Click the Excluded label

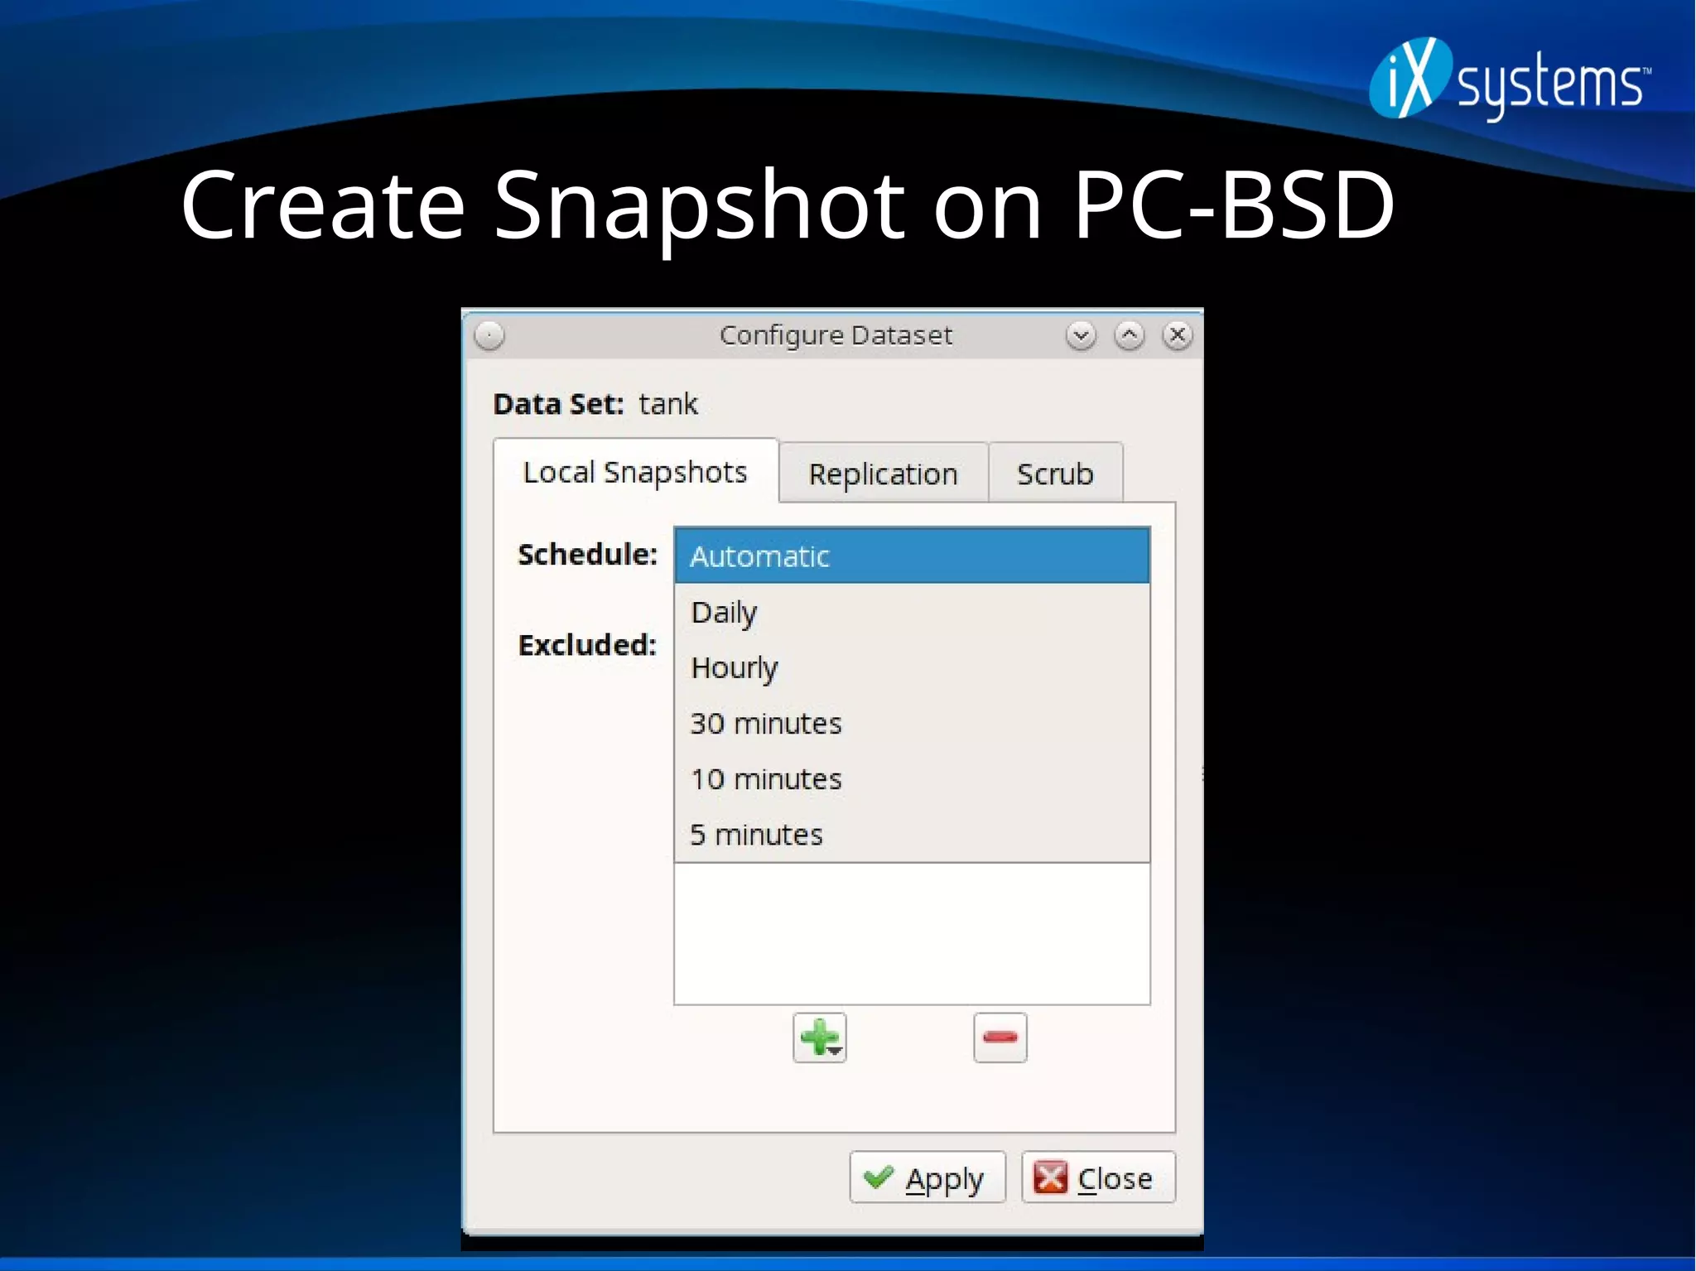point(587,644)
